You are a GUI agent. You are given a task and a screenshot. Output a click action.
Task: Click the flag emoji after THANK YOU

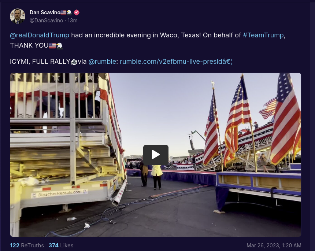(52, 46)
